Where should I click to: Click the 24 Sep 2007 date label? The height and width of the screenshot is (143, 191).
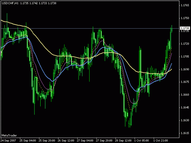tap(8, 141)
